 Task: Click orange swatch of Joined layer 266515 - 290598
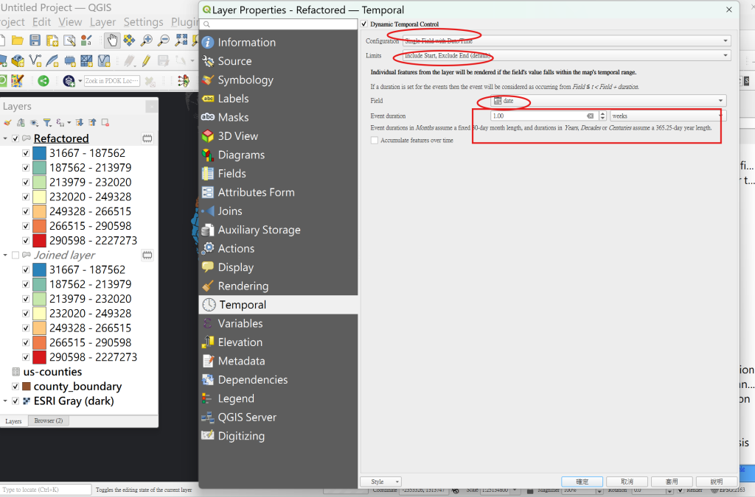tap(40, 342)
